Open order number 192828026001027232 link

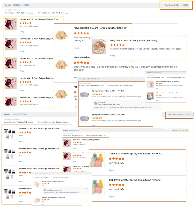pos(21,5)
